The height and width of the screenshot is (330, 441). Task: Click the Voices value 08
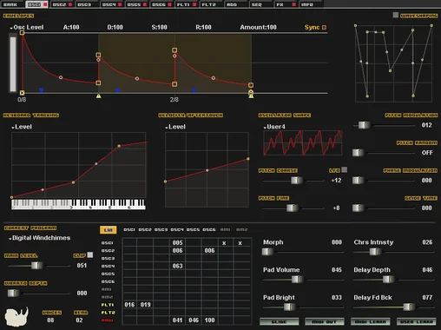tap(50, 320)
